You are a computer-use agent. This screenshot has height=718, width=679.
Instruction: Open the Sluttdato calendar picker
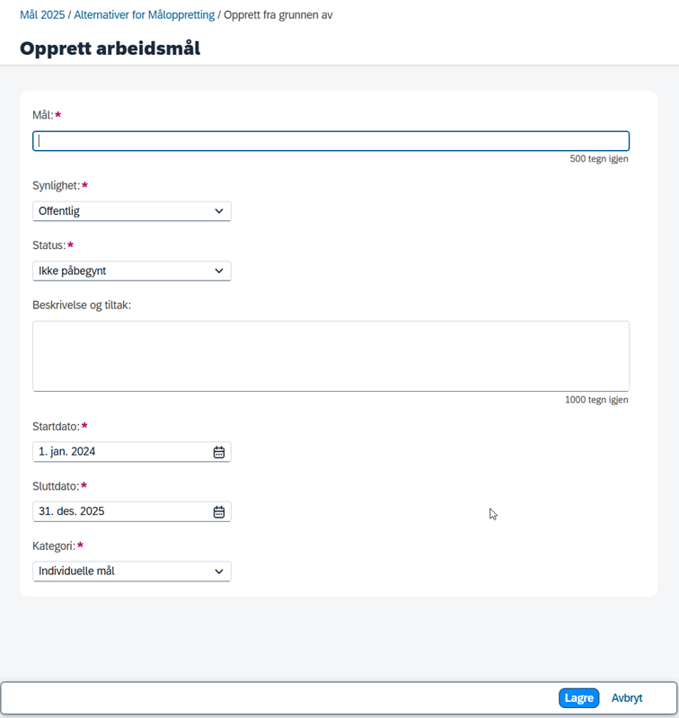[x=219, y=511]
